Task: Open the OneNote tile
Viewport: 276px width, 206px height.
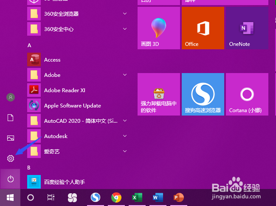Action: pos(247,28)
